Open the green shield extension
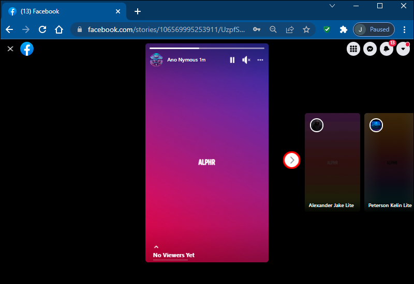The width and height of the screenshot is (414, 284). [327, 29]
